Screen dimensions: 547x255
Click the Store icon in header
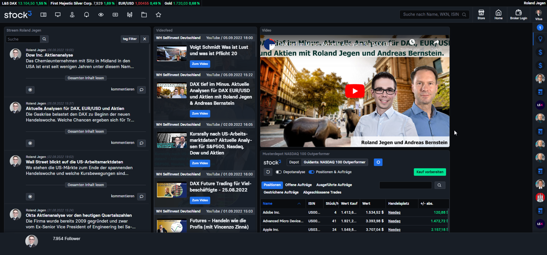[481, 14]
